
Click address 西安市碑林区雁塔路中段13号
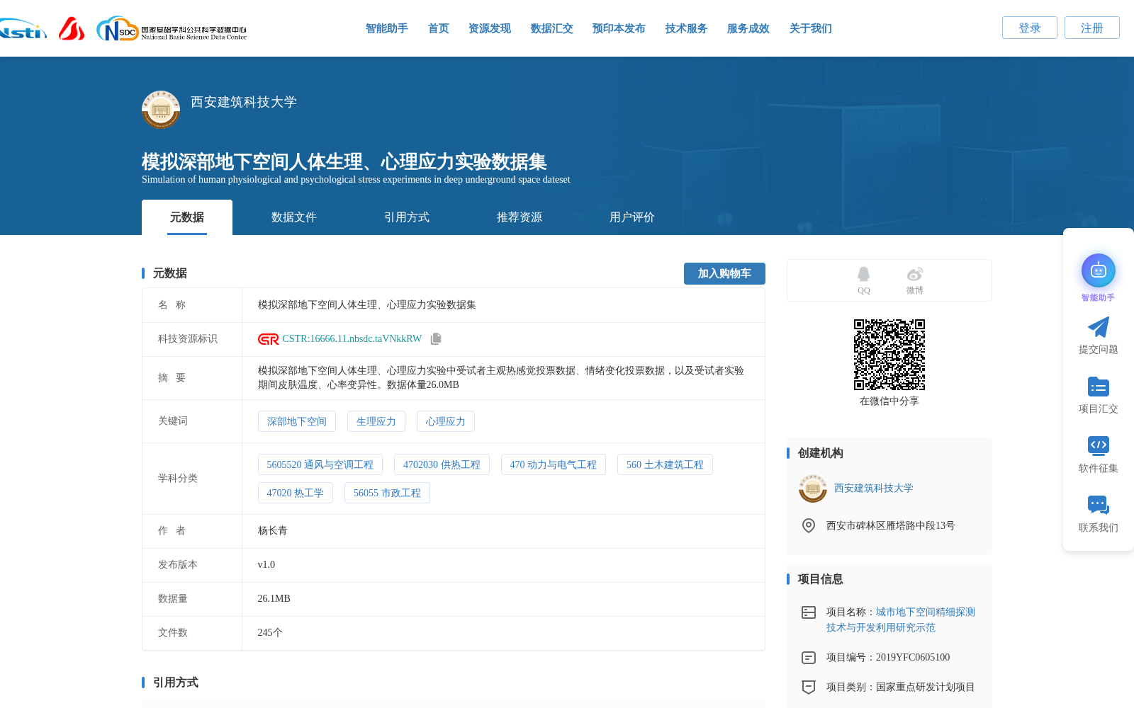(x=891, y=525)
